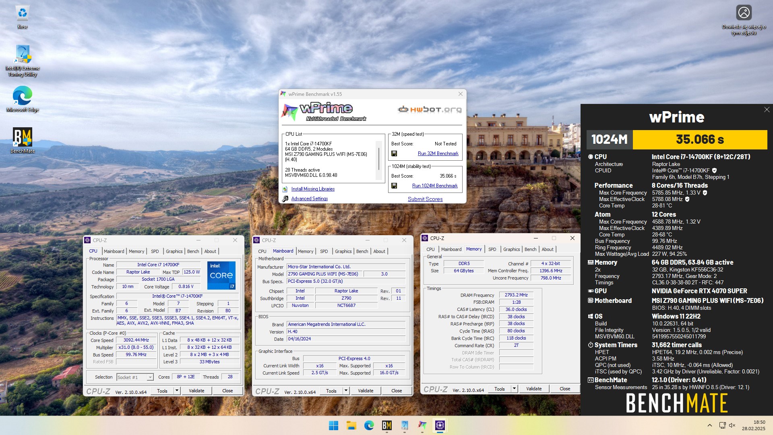This screenshot has width=773, height=435.
Task: Open File Explorer from taskbar
Action: pos(351,425)
